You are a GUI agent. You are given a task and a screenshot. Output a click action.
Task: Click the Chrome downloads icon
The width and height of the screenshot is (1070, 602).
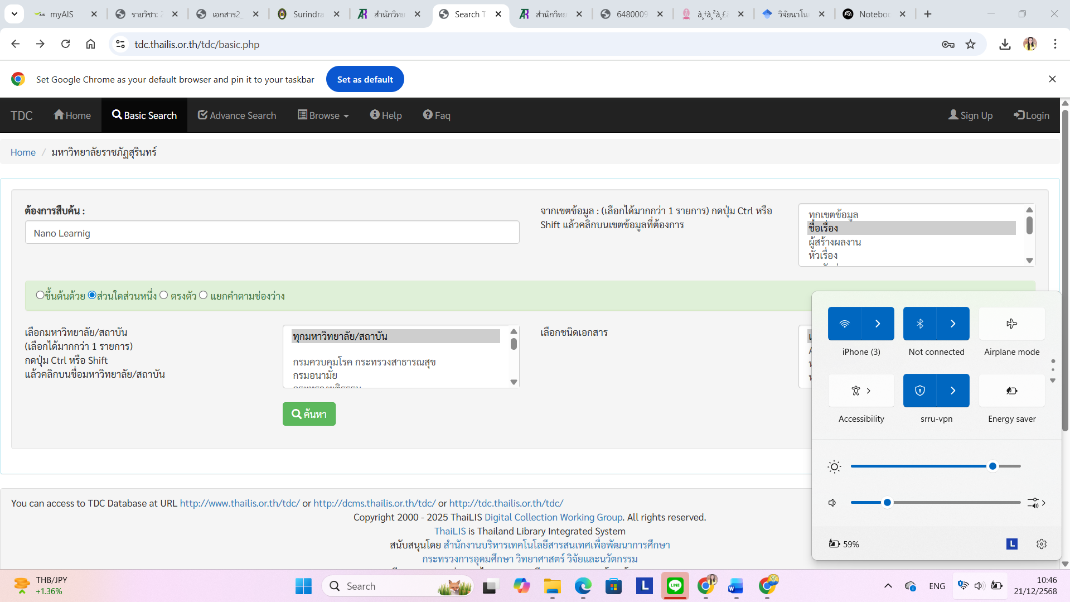point(1005,45)
